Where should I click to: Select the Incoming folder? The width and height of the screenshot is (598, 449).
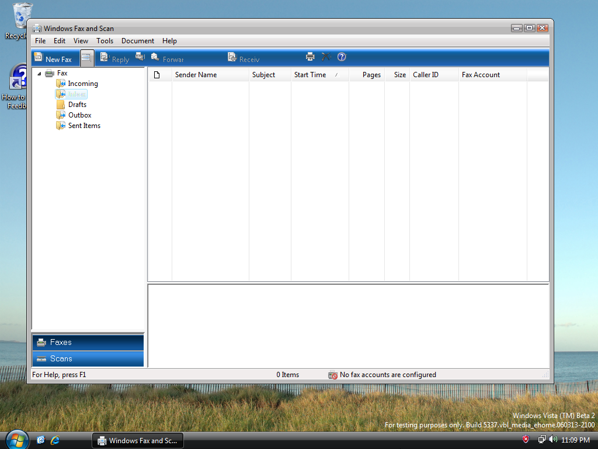point(82,84)
